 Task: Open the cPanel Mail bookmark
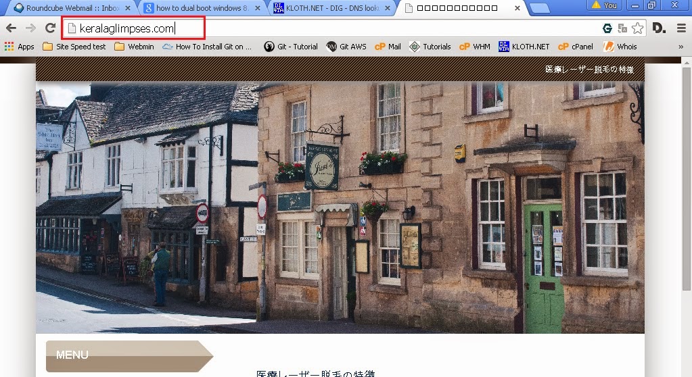[388, 47]
